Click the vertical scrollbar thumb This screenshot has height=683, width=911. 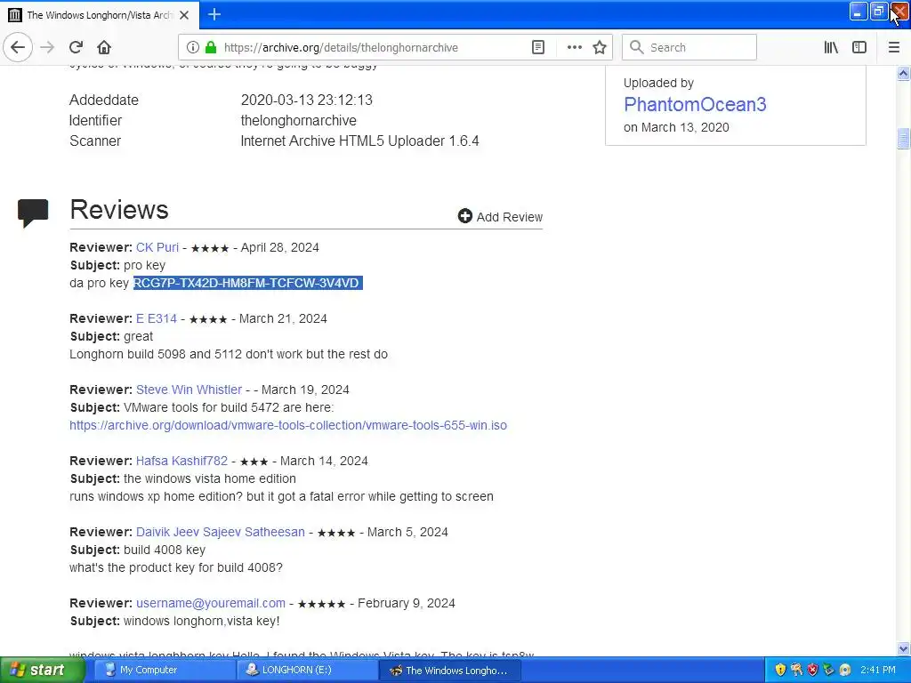click(903, 138)
